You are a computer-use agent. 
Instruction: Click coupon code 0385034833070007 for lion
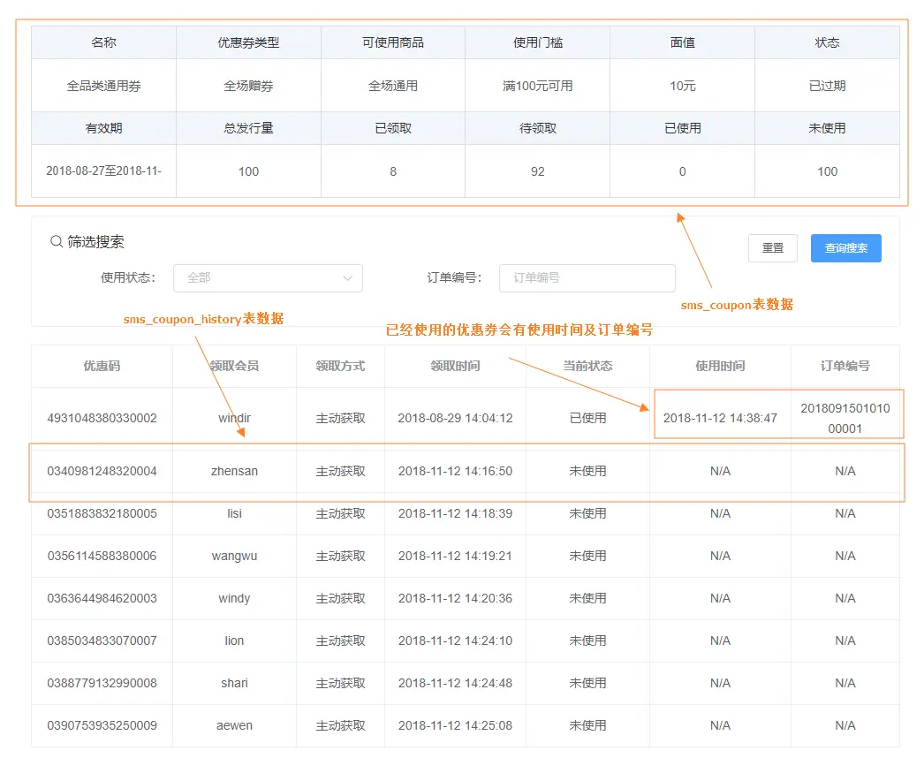pyautogui.click(x=102, y=641)
